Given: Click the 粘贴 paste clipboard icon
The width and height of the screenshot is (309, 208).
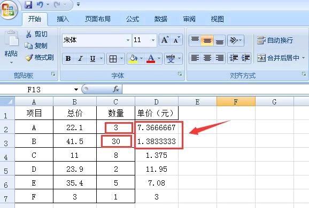Looking at the screenshot, I should [x=12, y=38].
